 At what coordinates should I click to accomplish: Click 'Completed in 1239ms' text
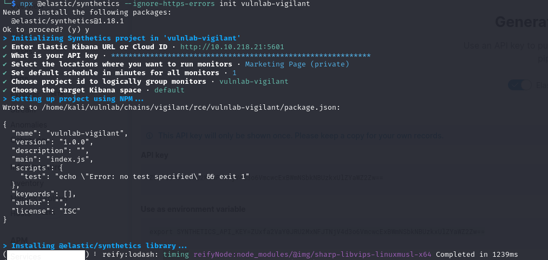[x=477, y=255]
